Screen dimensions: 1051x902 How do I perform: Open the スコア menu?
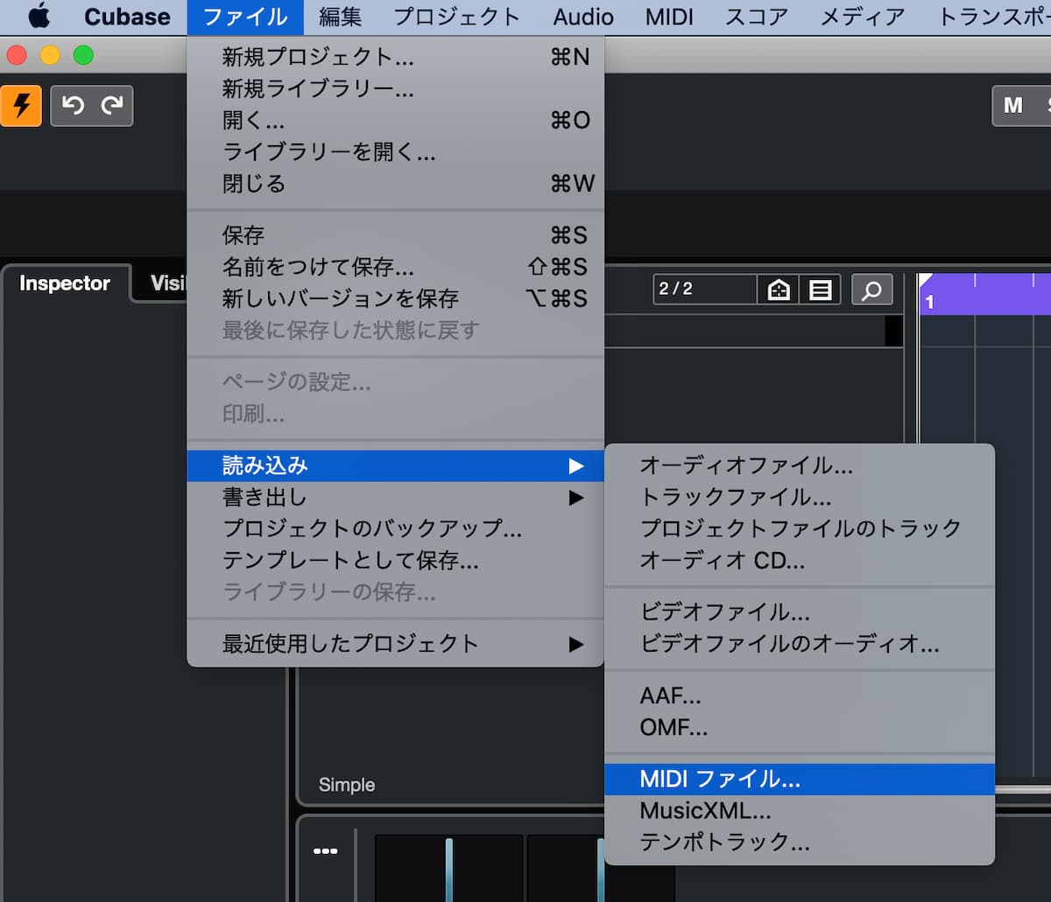(757, 17)
